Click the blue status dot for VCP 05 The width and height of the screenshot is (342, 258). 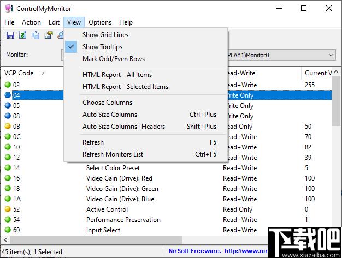pos(8,105)
